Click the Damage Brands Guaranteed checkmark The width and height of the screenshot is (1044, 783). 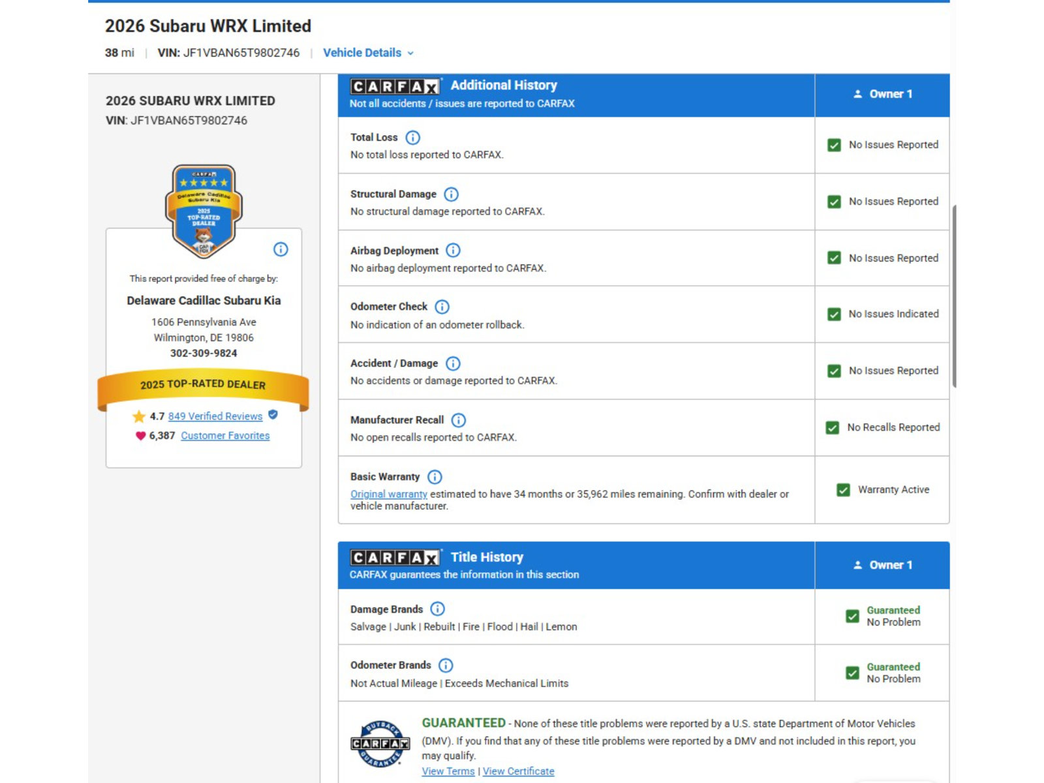[852, 616]
